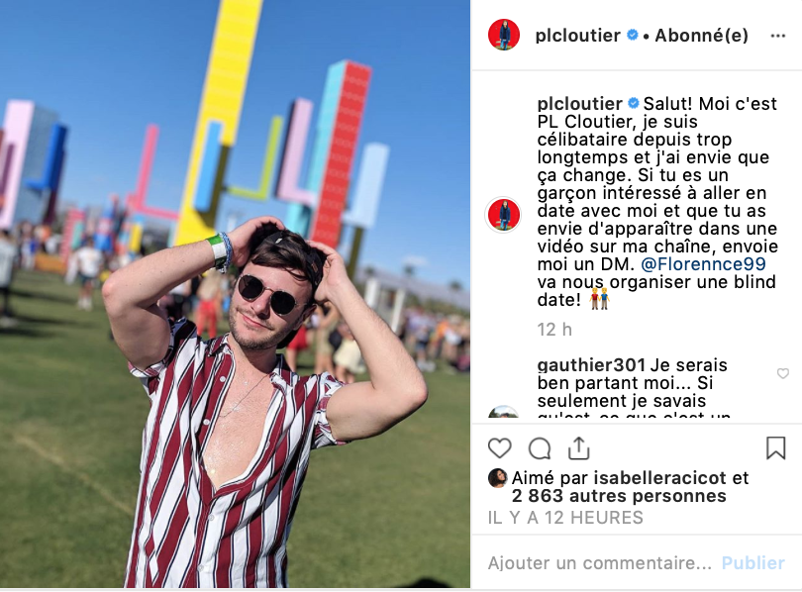This screenshot has width=802, height=592.
Task: Share the post using the share icon
Action: (x=578, y=448)
